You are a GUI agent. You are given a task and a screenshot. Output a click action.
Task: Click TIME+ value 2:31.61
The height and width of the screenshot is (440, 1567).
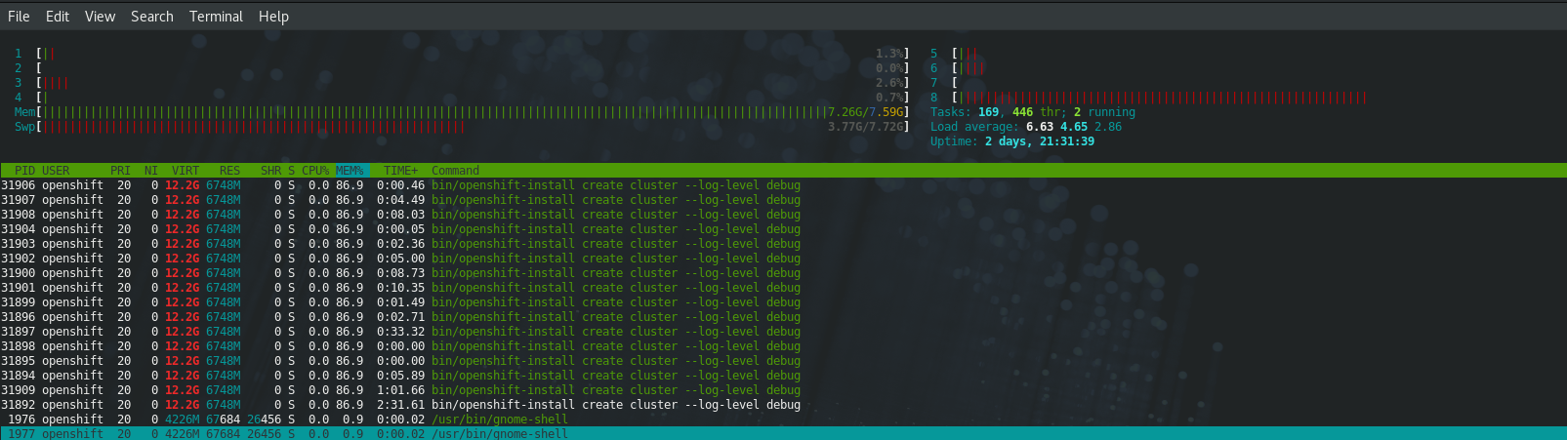click(x=401, y=405)
